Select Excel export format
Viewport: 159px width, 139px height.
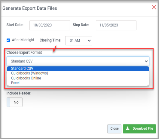(78, 83)
